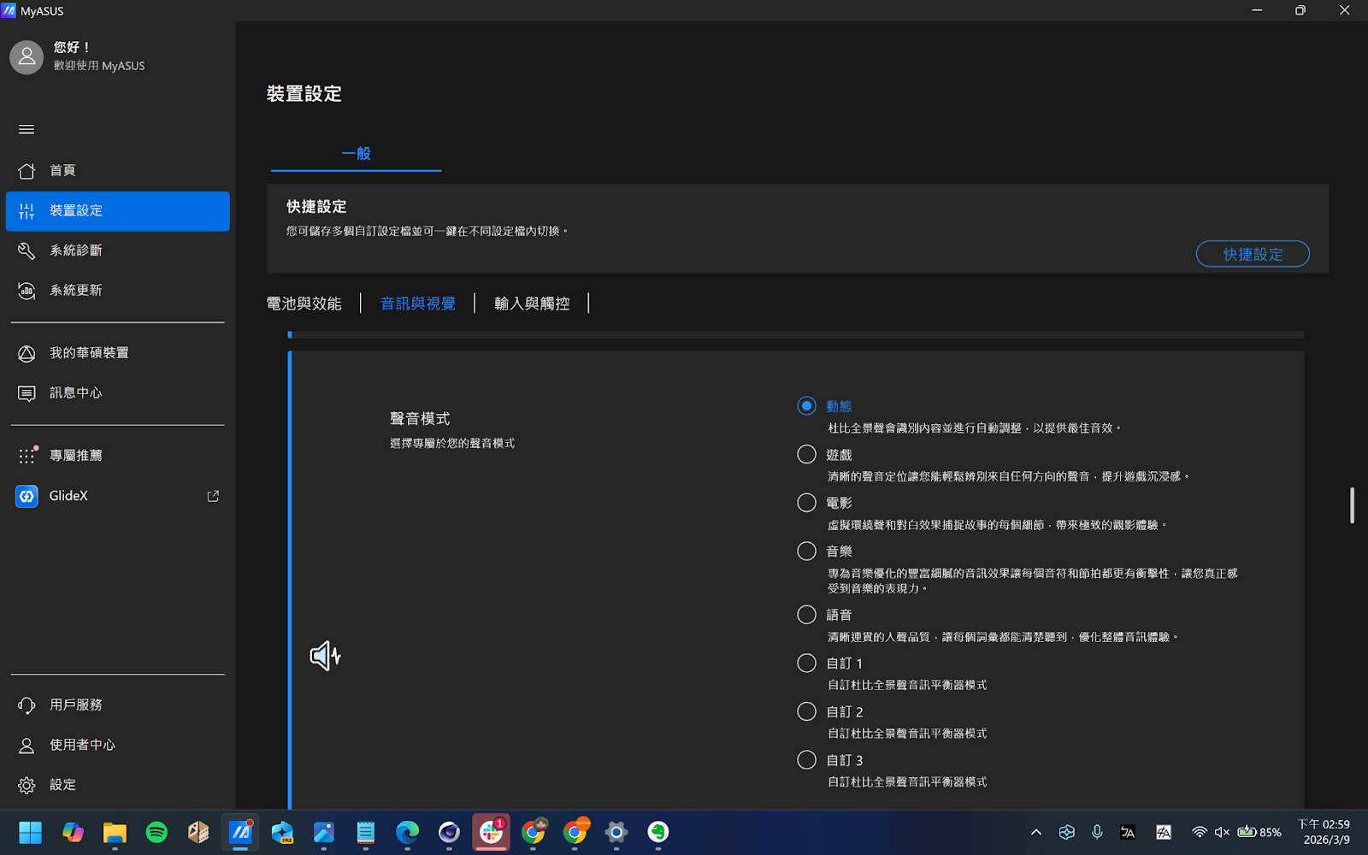Click the speaker icon in the 聲音模式 panel
1368x855 pixels.
[325, 655]
